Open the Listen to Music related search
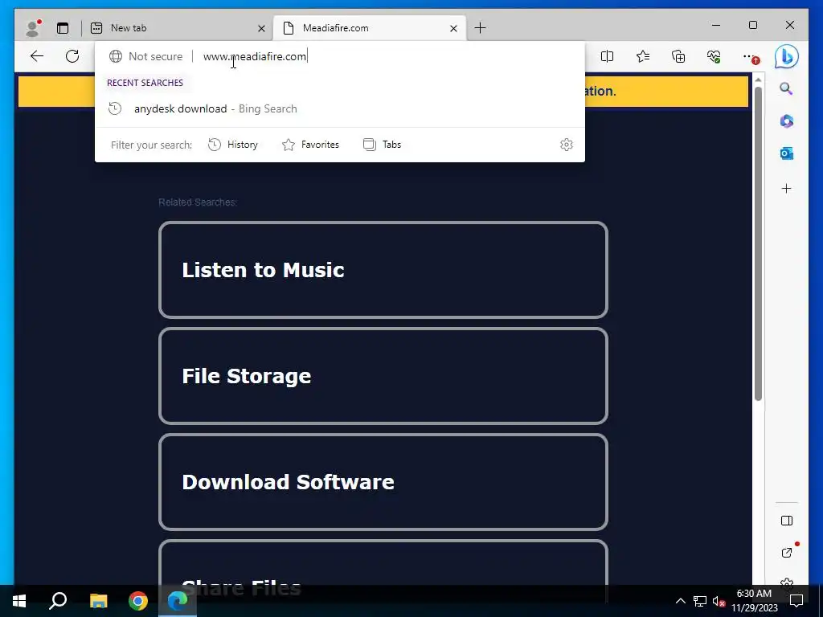 point(383,270)
